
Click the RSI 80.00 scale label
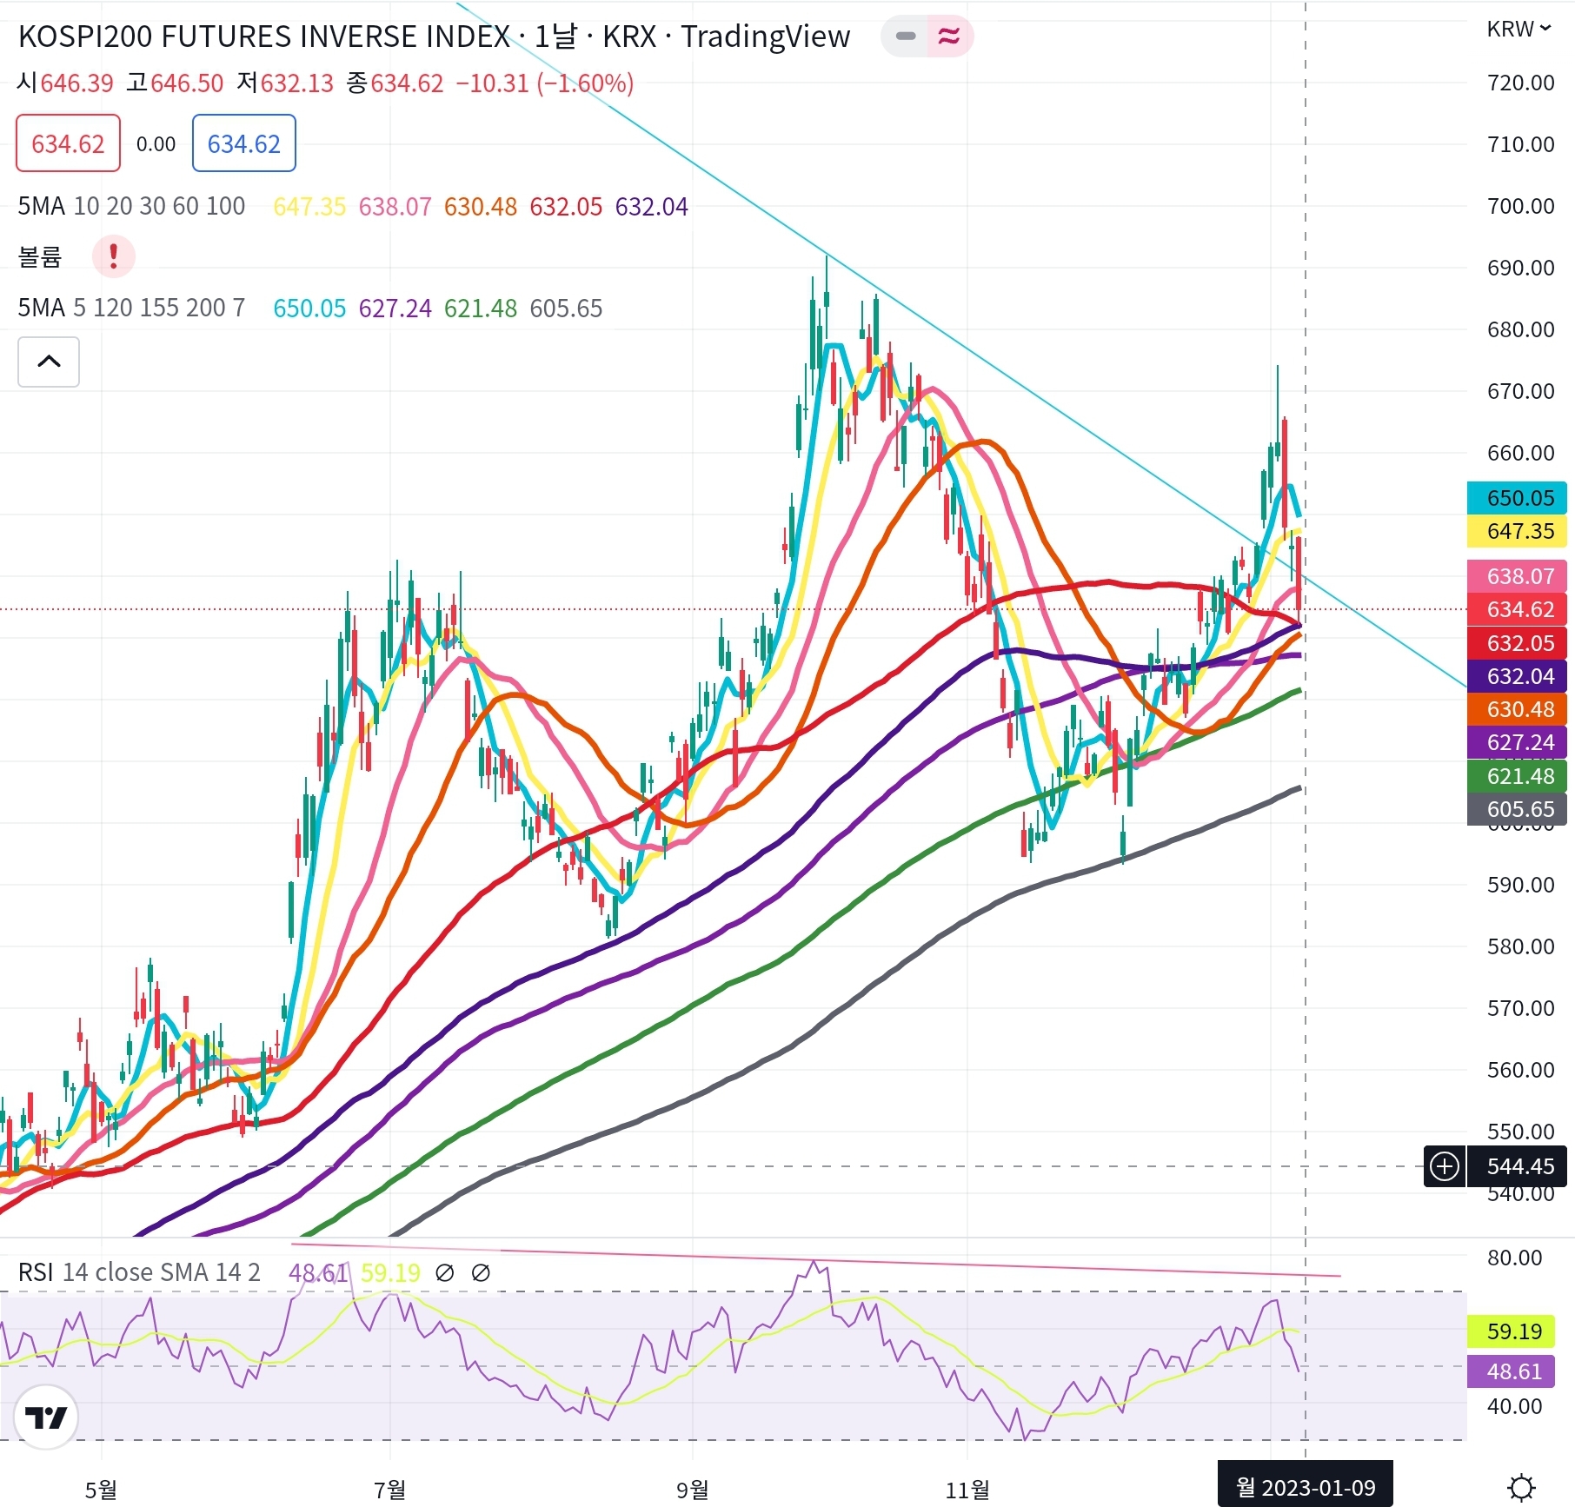(x=1514, y=1258)
